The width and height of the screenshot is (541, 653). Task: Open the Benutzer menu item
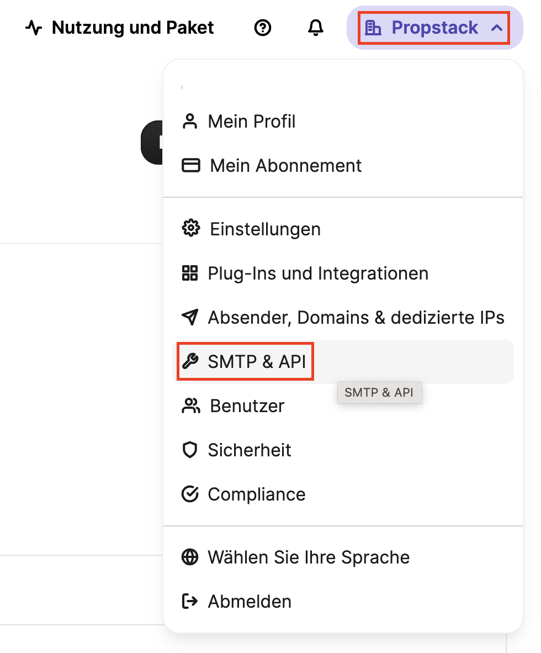click(247, 406)
